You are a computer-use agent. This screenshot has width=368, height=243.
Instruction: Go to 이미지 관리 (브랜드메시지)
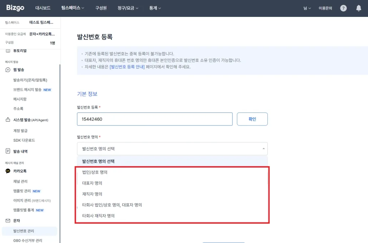pos(32,201)
